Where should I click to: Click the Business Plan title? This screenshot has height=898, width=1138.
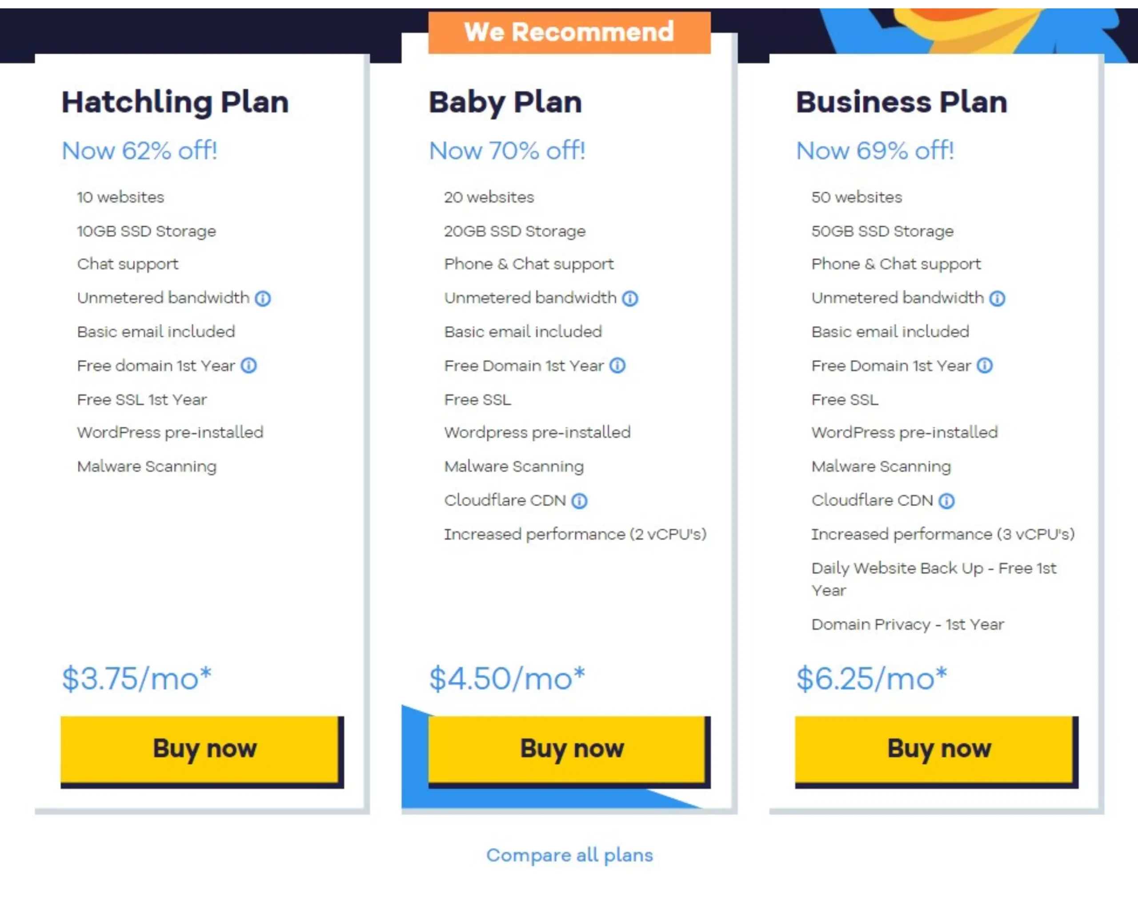(x=902, y=103)
